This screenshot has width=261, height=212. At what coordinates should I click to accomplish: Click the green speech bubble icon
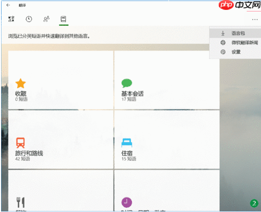click(x=127, y=83)
